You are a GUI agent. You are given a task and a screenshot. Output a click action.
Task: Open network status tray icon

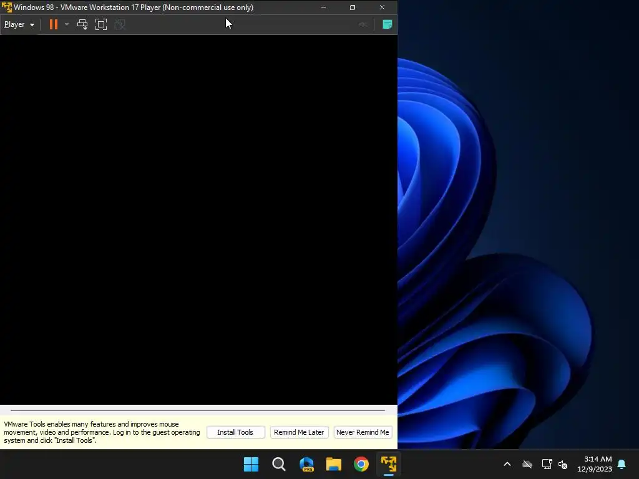coord(547,464)
